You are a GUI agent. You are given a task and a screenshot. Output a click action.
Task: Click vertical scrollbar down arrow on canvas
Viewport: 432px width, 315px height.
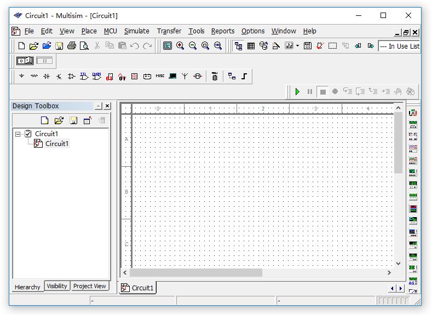tap(398, 263)
